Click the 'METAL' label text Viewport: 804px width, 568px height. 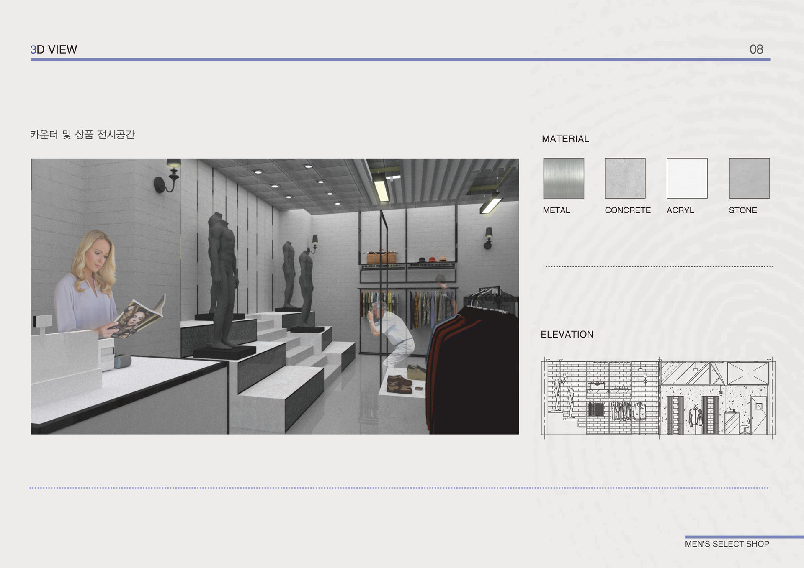557,210
